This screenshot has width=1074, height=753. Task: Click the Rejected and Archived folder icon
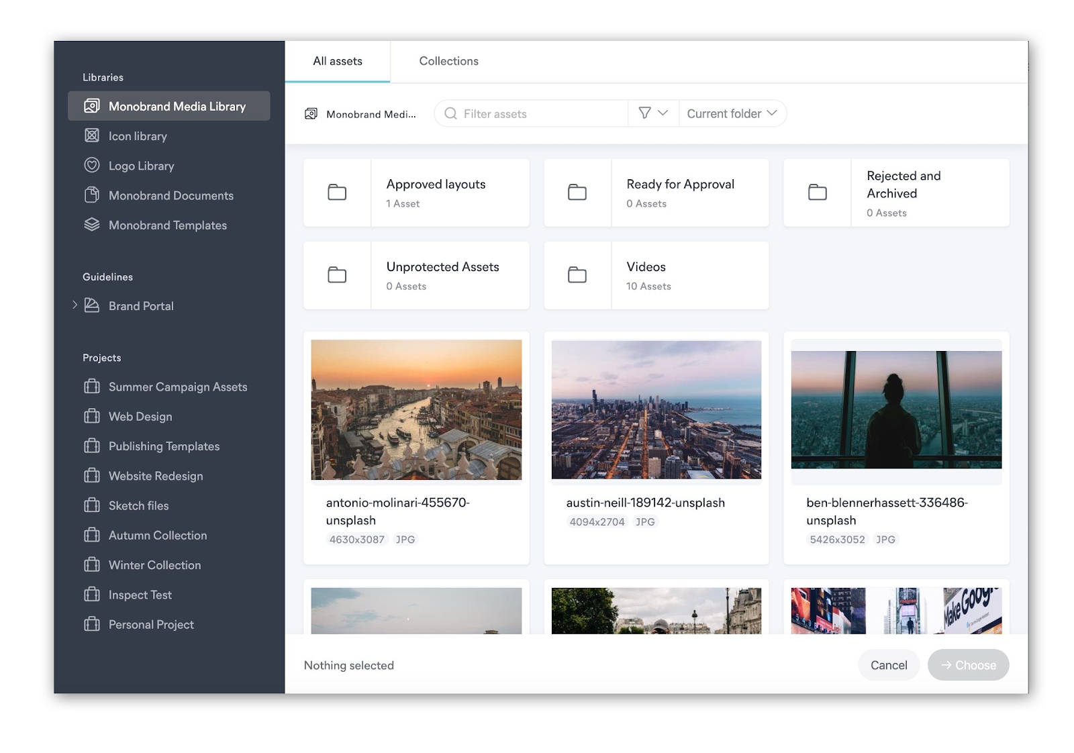point(818,193)
